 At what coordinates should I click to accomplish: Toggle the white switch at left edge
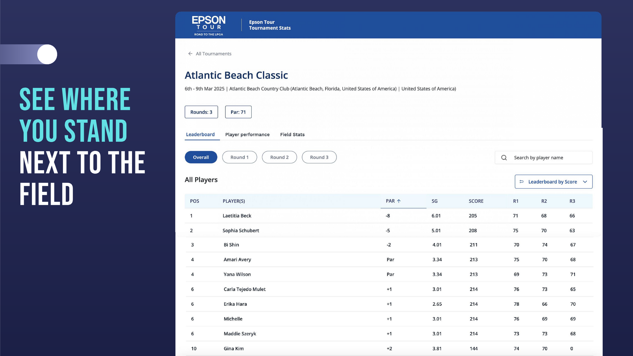[x=47, y=54]
